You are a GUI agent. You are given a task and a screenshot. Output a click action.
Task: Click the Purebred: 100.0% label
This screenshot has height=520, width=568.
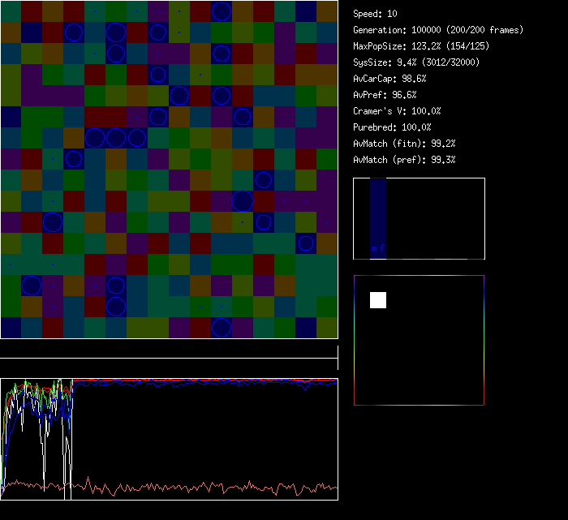393,127
